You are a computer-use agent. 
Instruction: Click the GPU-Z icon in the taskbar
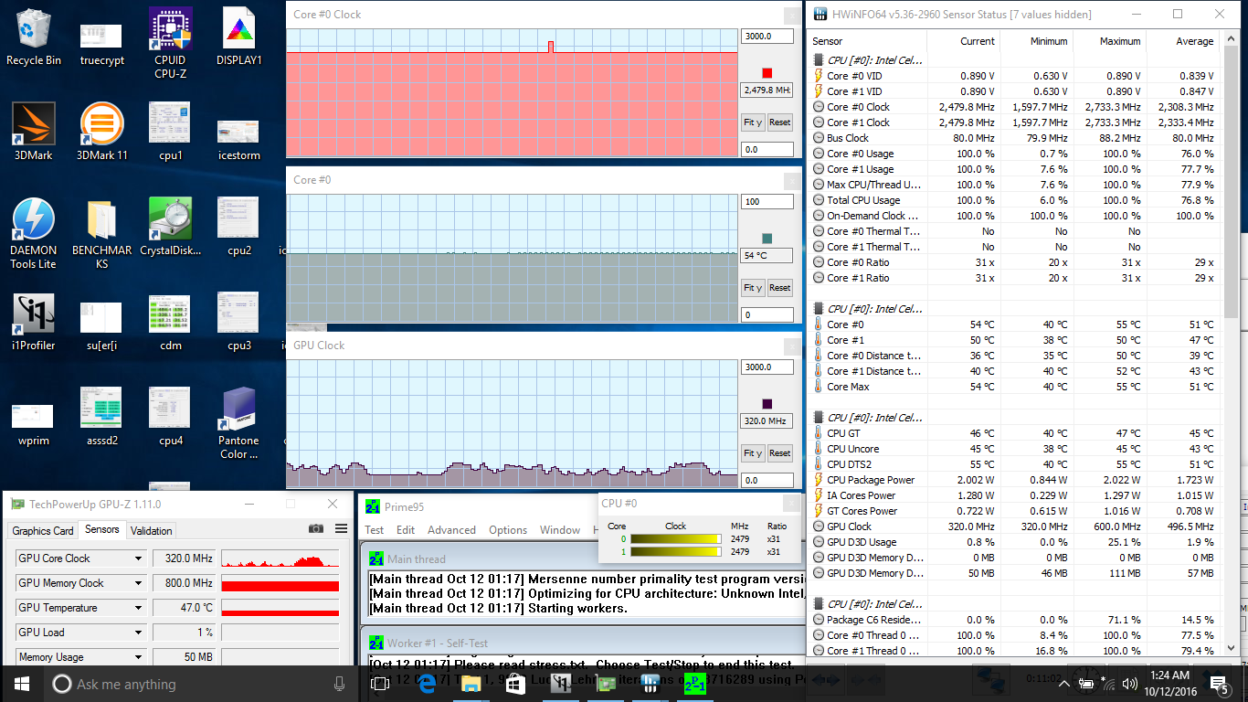coord(605,684)
